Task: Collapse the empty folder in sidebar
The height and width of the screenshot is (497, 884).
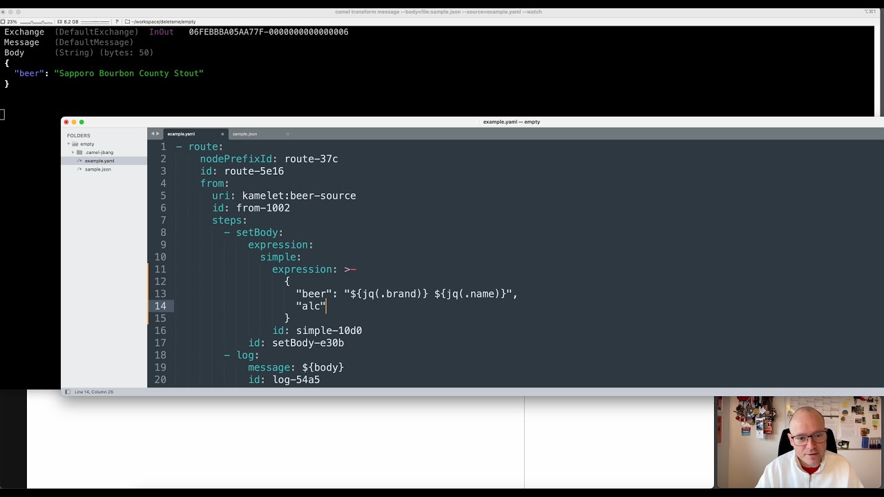Action: tap(68, 144)
